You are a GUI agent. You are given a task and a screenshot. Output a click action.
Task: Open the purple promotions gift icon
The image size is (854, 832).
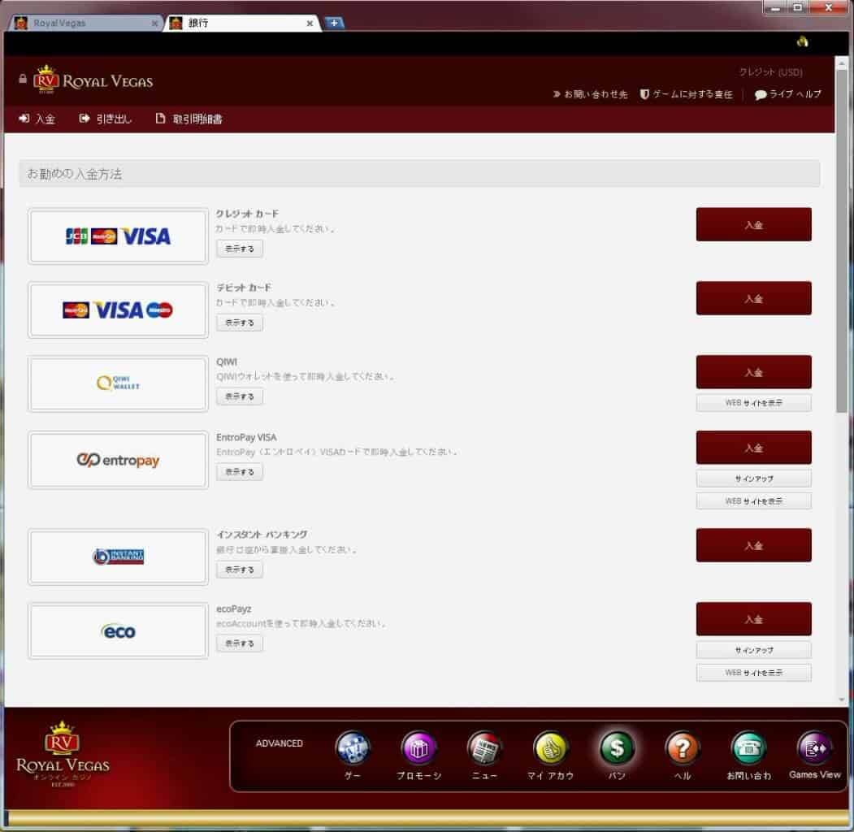coord(419,748)
